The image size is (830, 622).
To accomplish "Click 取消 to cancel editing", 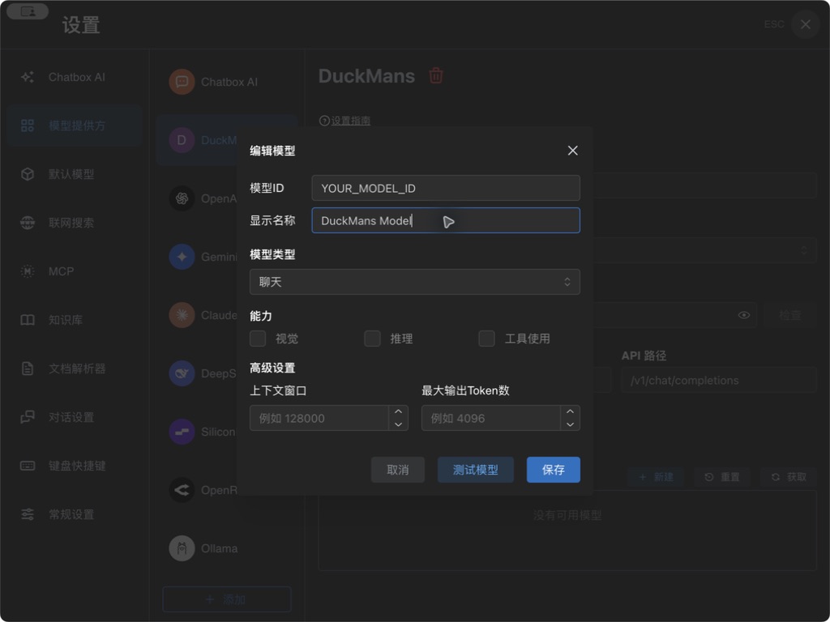I will click(398, 470).
